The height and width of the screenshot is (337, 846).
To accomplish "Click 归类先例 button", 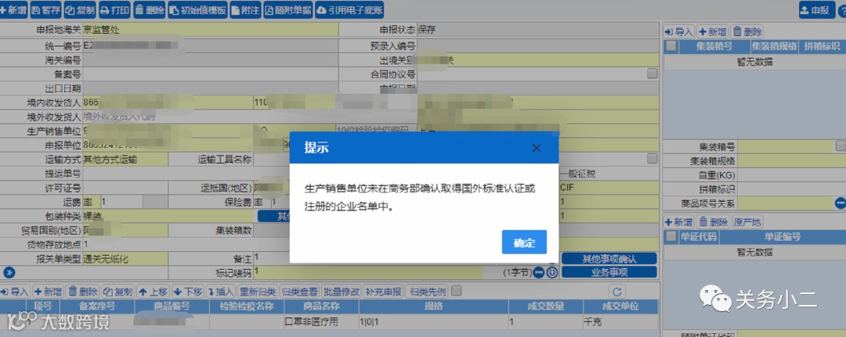I will pos(428,292).
